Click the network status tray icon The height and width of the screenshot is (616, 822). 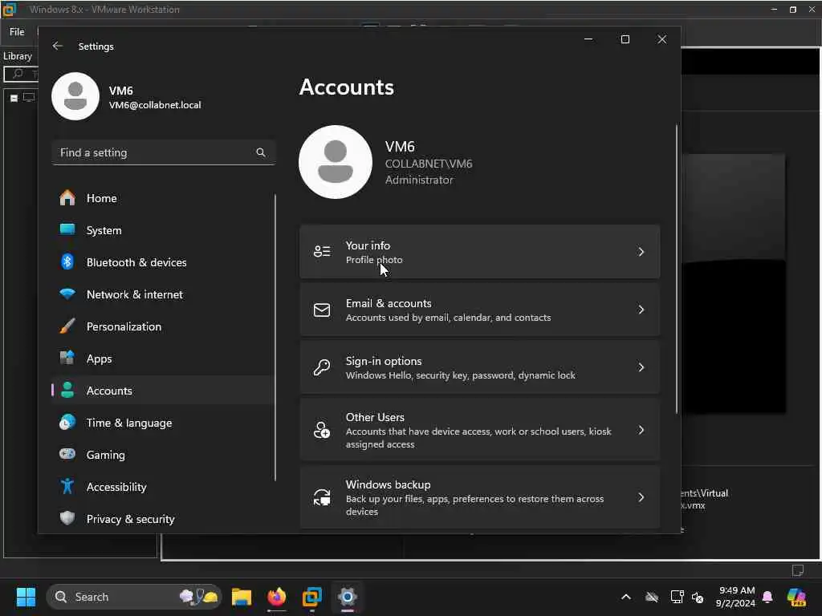[678, 597]
